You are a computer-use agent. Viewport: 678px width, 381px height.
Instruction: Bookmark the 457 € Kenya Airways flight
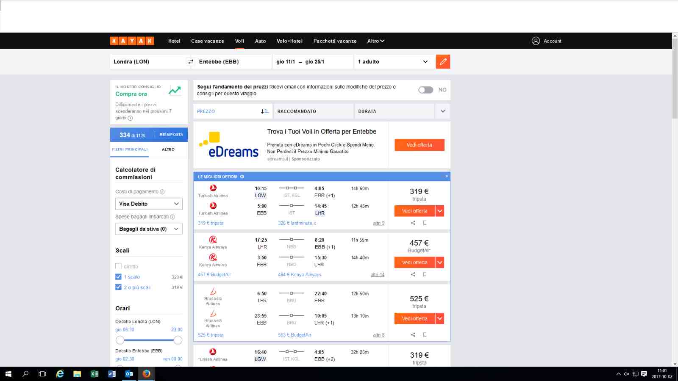(x=425, y=274)
